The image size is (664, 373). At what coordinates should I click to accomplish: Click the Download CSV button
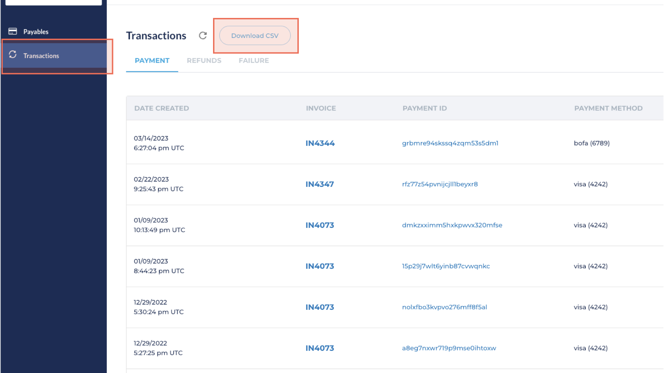[x=255, y=36]
